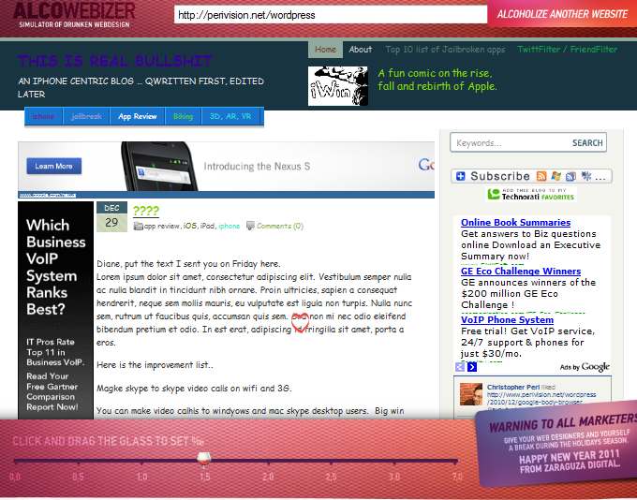
Task: Click Christopher Perl's name link
Action: pyautogui.click(x=513, y=387)
